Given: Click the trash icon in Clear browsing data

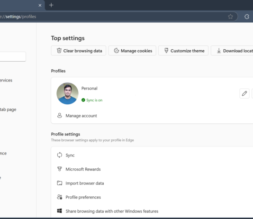Looking at the screenshot, I should 59,51.
